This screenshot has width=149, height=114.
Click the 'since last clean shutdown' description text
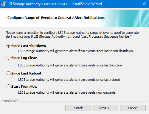click(x=75, y=51)
